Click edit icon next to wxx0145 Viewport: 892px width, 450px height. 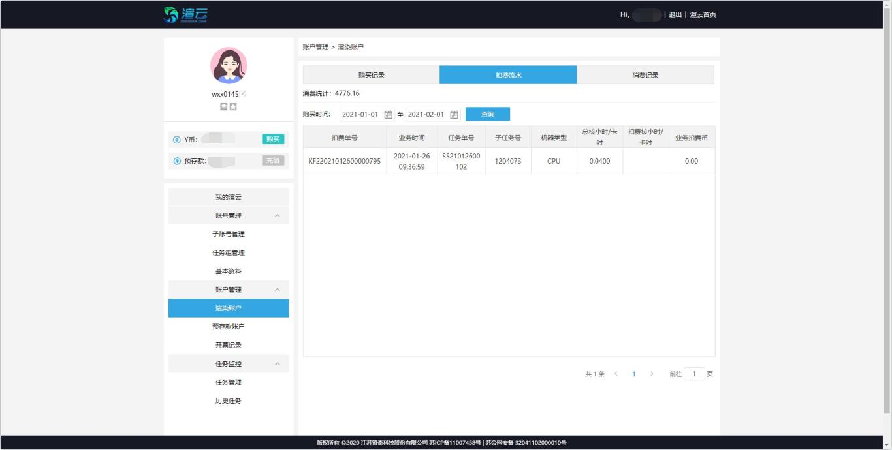click(243, 94)
